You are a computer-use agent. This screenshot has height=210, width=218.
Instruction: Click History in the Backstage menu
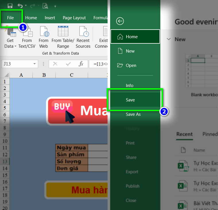[135, 128]
